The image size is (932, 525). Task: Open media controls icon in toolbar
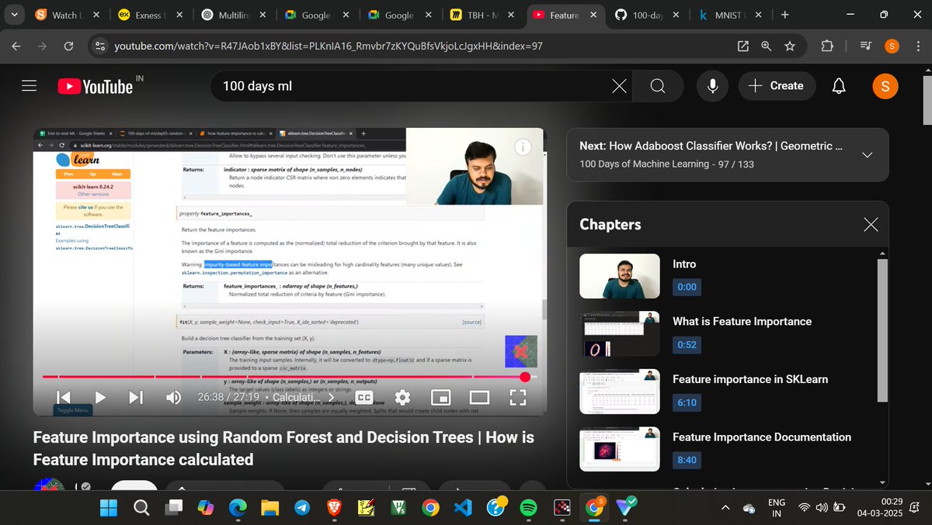pyautogui.click(x=866, y=47)
